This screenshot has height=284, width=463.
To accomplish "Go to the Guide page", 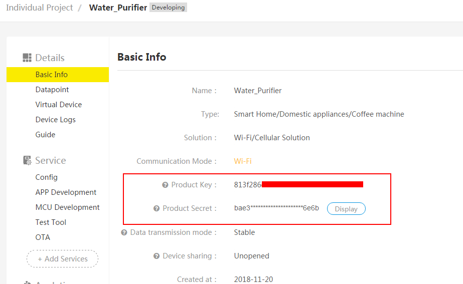I will [45, 135].
